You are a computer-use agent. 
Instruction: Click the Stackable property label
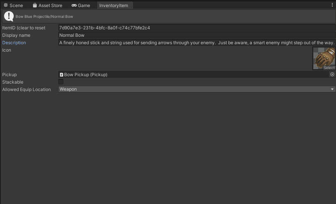13,82
